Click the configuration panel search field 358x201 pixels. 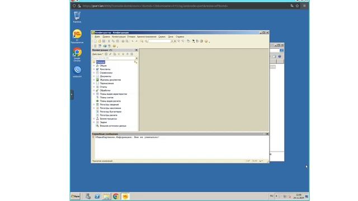coord(113,58)
